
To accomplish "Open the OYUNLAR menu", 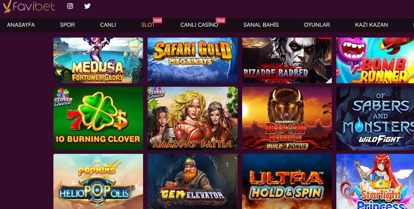I will 317,25.
